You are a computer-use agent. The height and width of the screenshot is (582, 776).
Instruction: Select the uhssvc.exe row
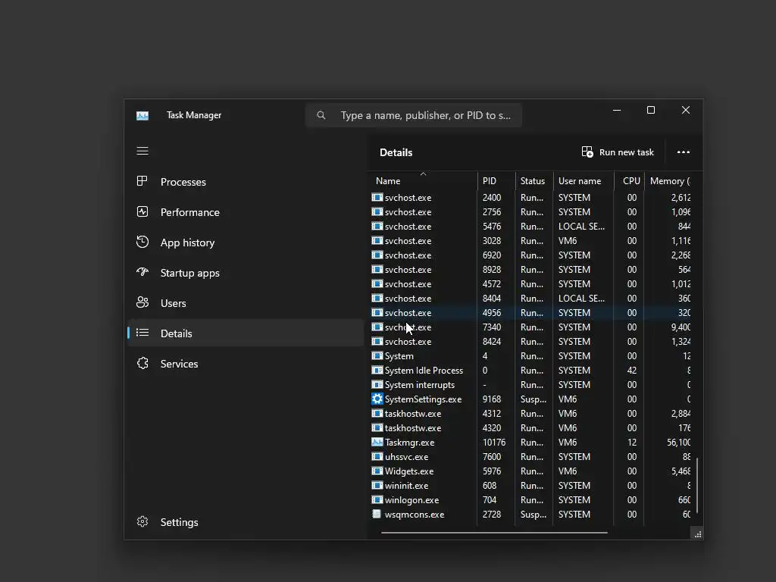[x=530, y=457]
